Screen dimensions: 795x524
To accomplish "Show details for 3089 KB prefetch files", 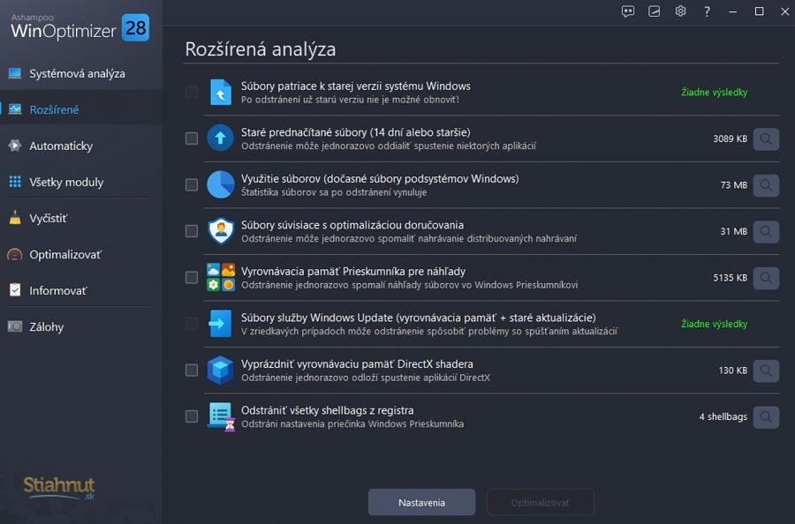I will pos(766,138).
